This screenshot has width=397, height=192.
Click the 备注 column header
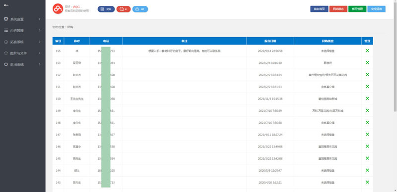click(x=184, y=41)
